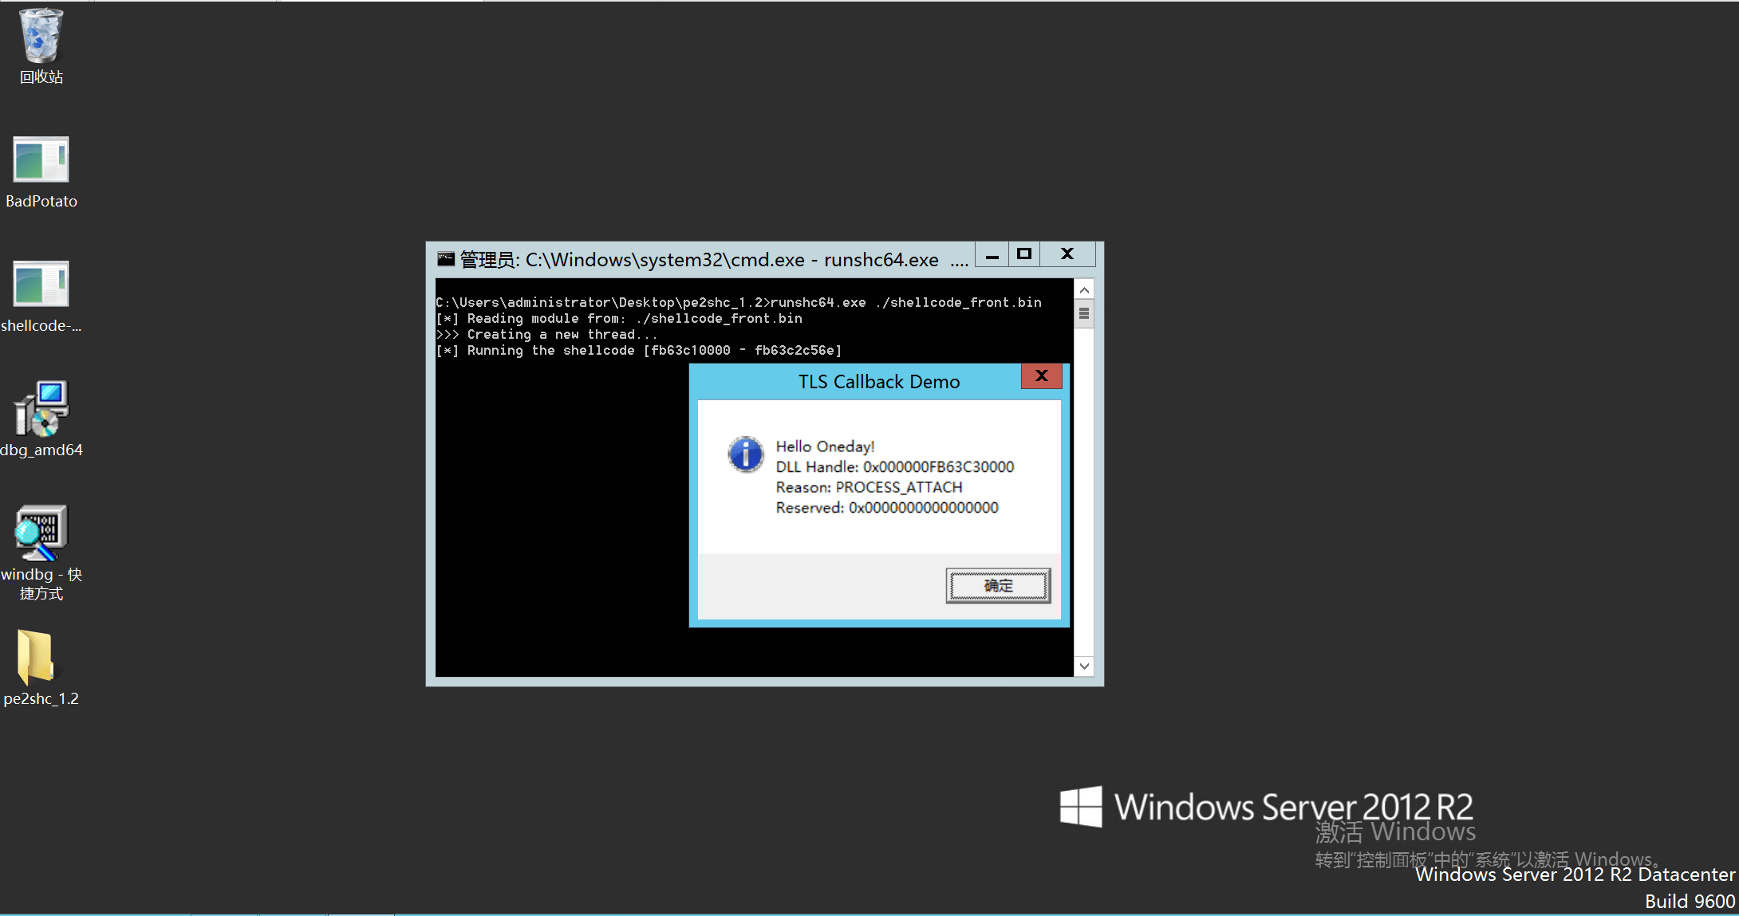Click the TLS Callback Demo title bar

coord(877,382)
